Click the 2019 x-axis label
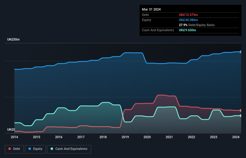The width and height of the screenshot is (246, 158). (x=125, y=137)
